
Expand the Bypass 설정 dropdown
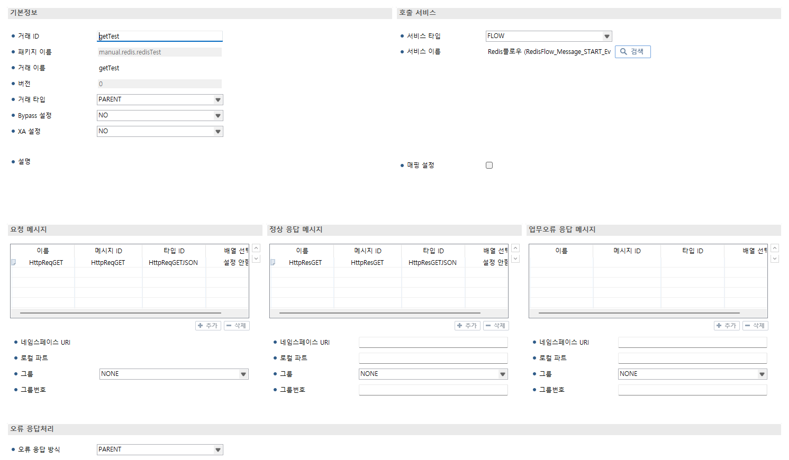pyautogui.click(x=160, y=115)
